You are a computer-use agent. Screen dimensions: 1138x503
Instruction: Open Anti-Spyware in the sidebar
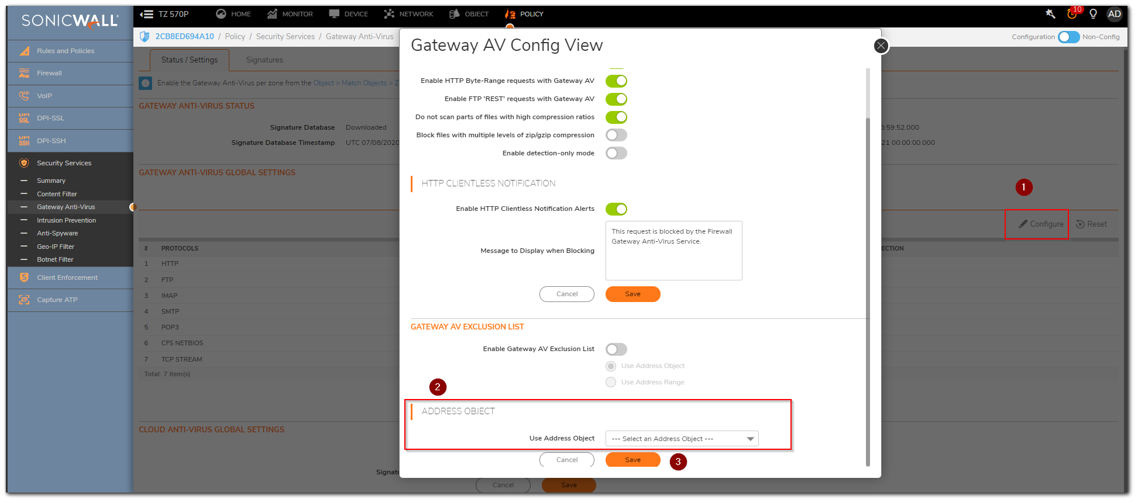click(57, 233)
